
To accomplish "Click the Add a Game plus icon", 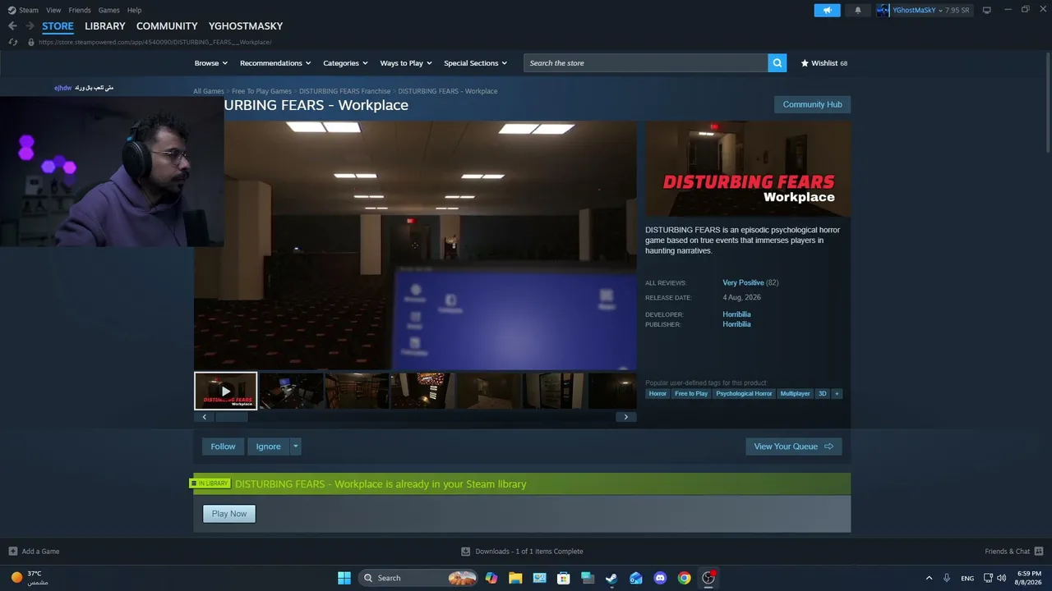I will coord(12,551).
